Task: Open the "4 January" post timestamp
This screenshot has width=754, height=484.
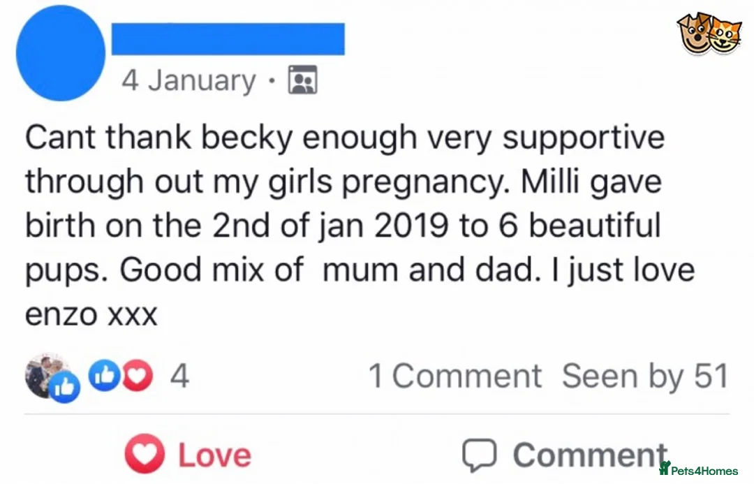Action: click(188, 80)
